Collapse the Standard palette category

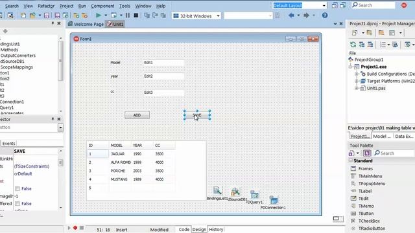pyautogui.click(x=351, y=161)
